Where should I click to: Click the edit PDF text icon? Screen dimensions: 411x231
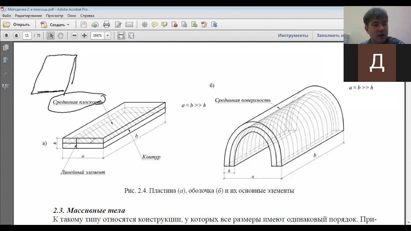[204, 24]
